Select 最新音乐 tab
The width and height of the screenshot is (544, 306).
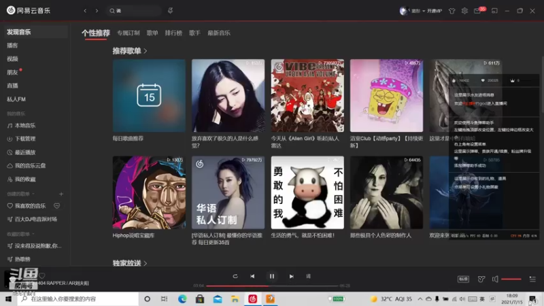click(x=219, y=33)
